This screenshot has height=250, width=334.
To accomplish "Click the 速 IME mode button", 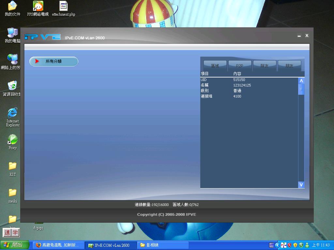I will coord(7,232).
